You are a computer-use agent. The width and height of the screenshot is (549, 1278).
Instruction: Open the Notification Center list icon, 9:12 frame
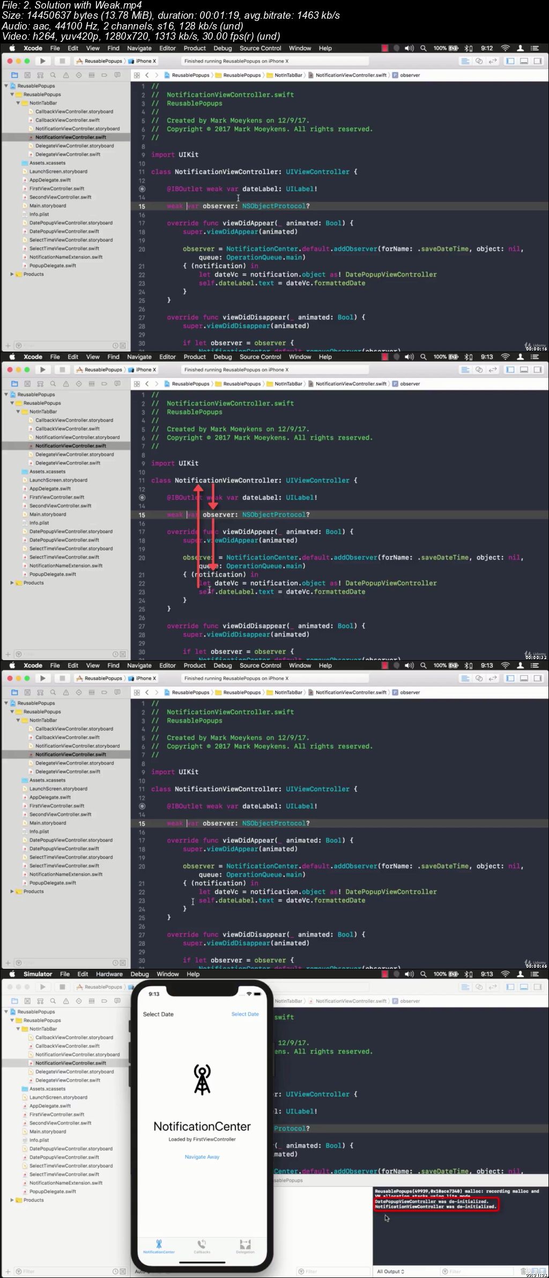click(535, 48)
